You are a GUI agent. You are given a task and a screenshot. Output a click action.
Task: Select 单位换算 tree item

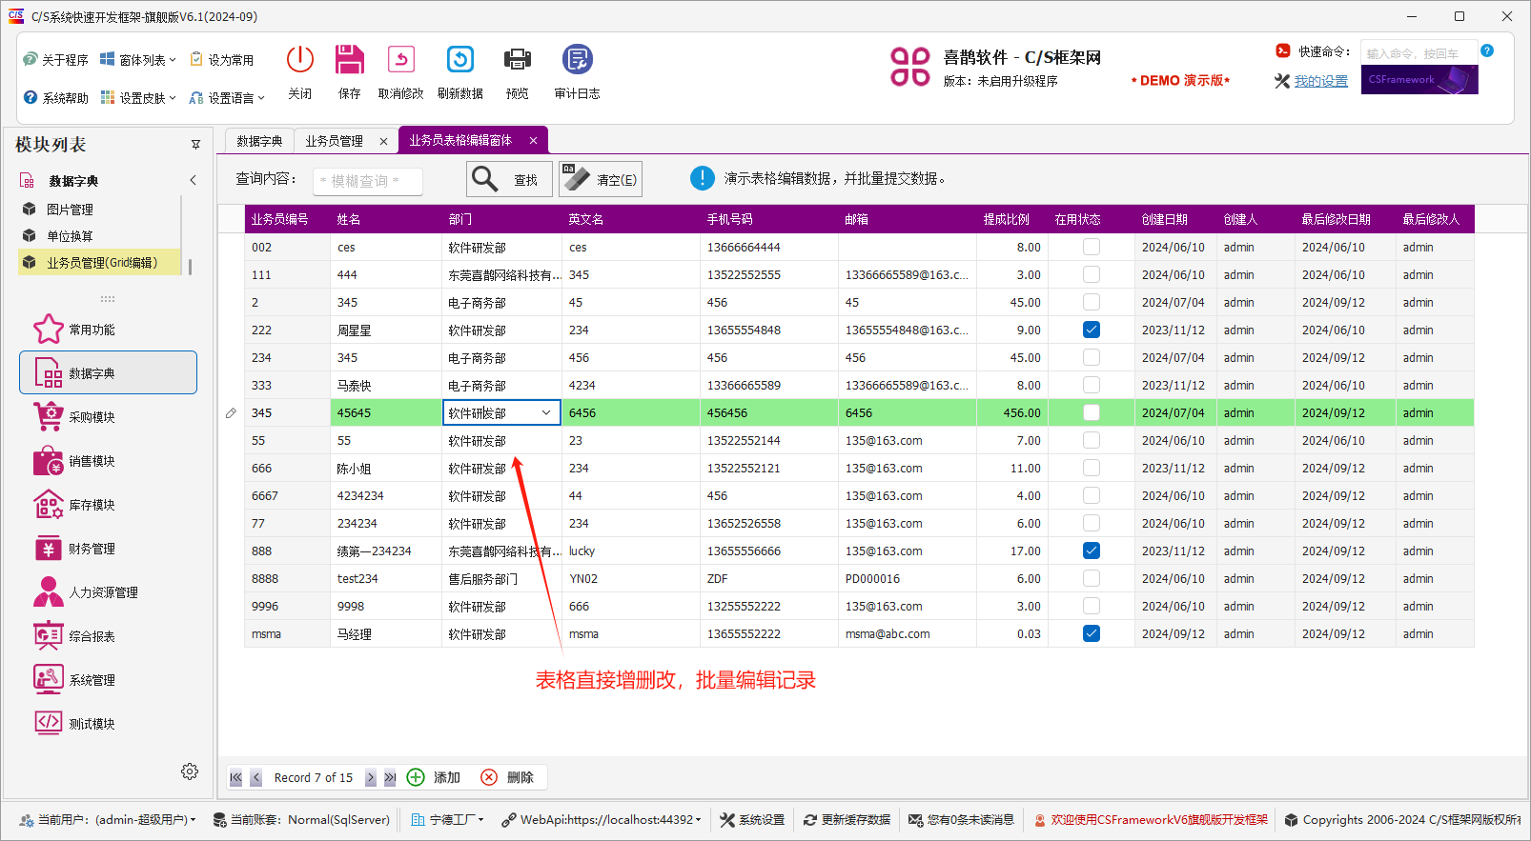coord(70,235)
